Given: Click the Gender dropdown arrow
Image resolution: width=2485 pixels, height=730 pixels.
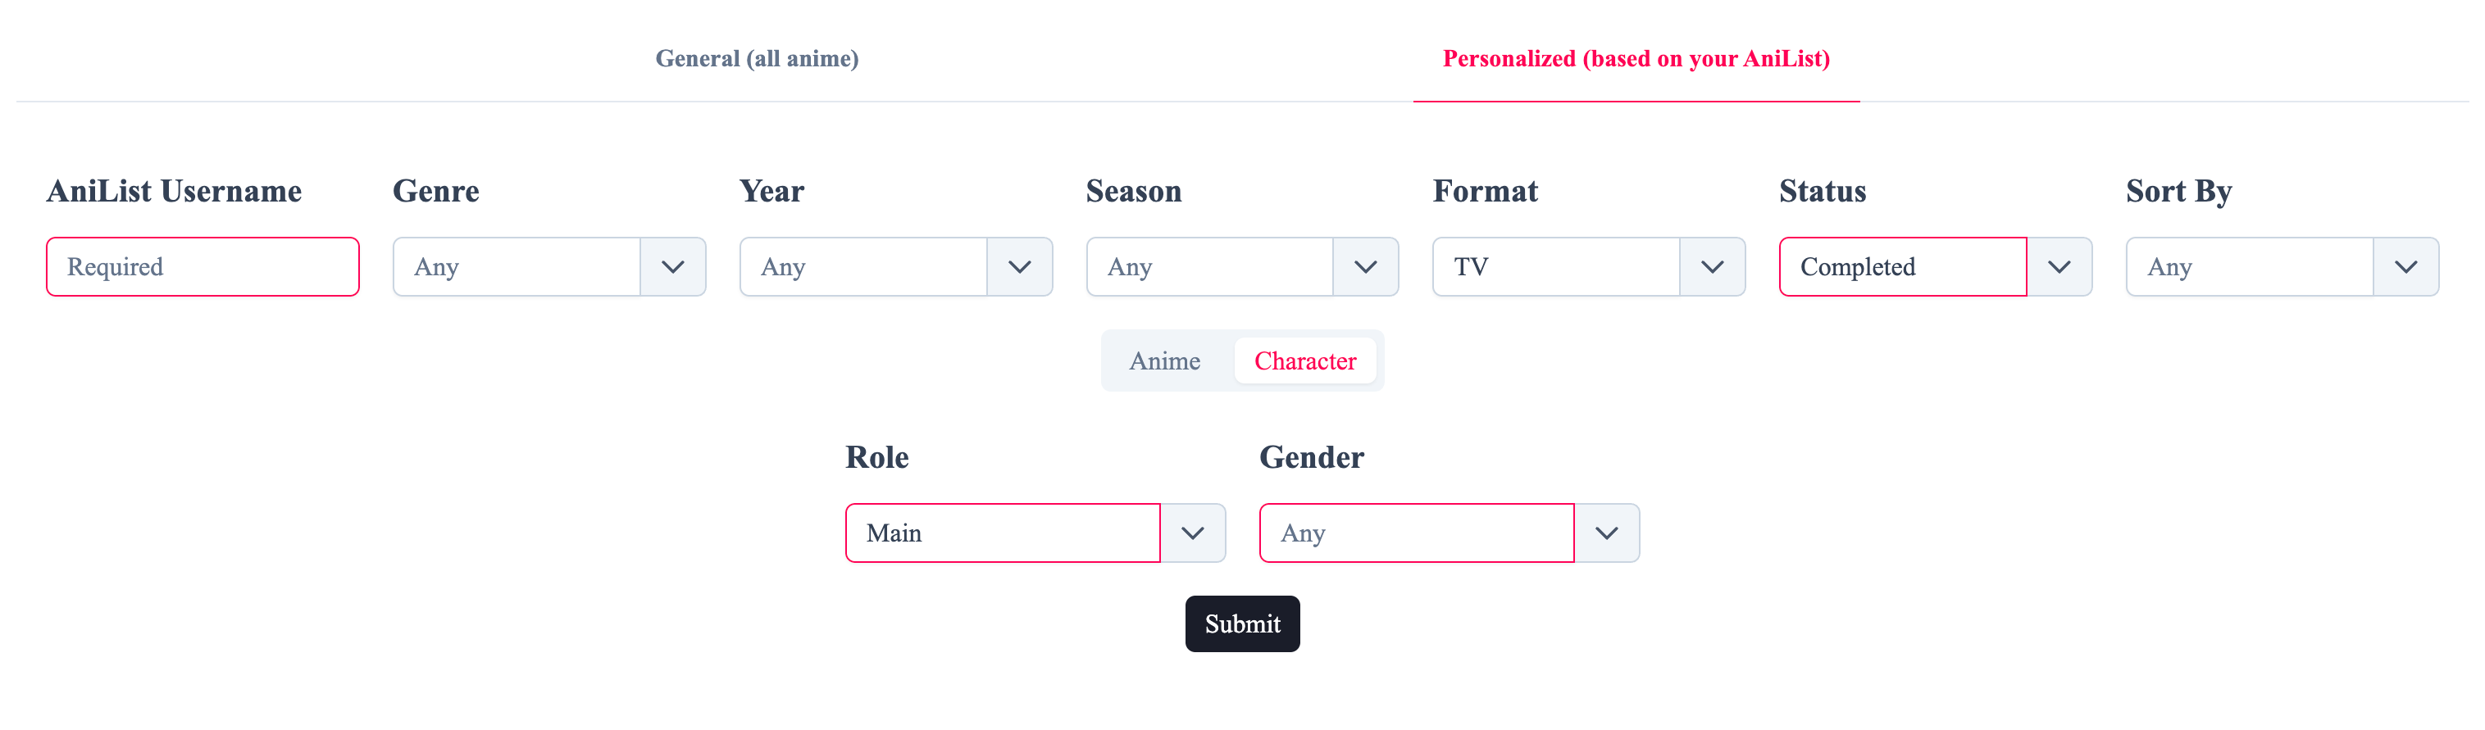Looking at the screenshot, I should click(x=1605, y=533).
